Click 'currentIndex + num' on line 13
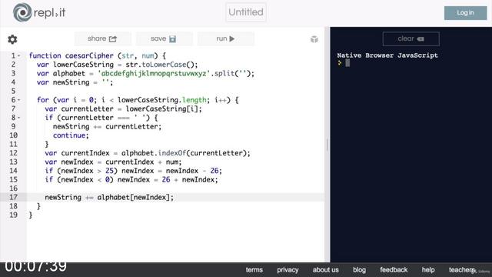The width and height of the screenshot is (492, 277). 141,162
